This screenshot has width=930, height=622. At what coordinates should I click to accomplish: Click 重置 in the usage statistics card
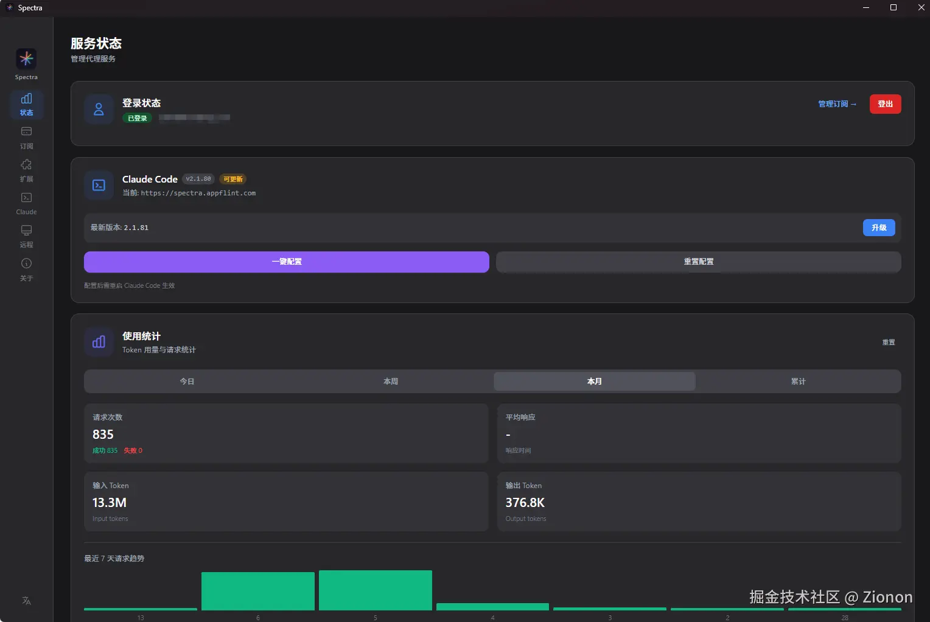pyautogui.click(x=889, y=342)
